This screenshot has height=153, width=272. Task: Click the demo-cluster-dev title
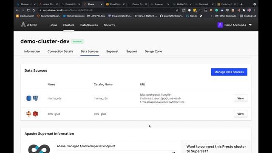click(45, 41)
